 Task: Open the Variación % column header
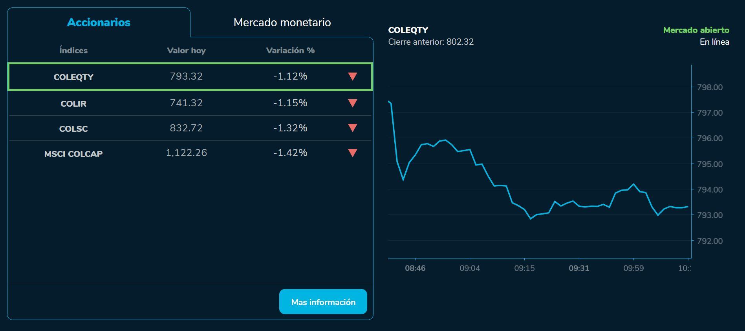coord(290,50)
